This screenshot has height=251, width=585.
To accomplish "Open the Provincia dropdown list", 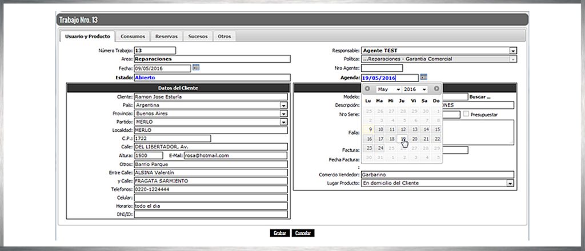I will (x=283, y=114).
